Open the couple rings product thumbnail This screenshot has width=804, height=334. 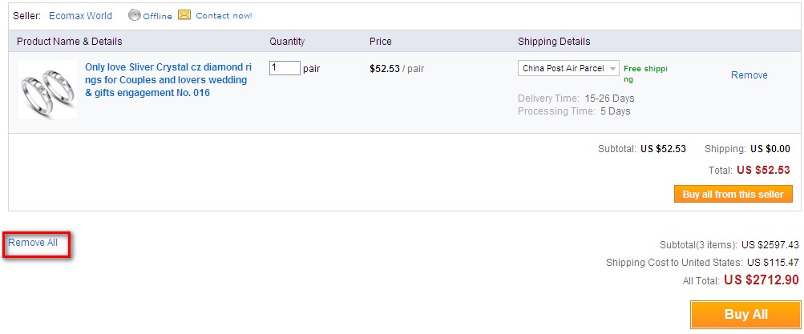click(47, 89)
